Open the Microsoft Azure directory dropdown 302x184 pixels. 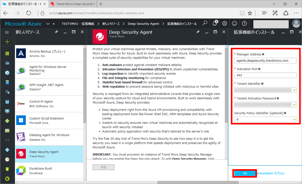[48, 24]
